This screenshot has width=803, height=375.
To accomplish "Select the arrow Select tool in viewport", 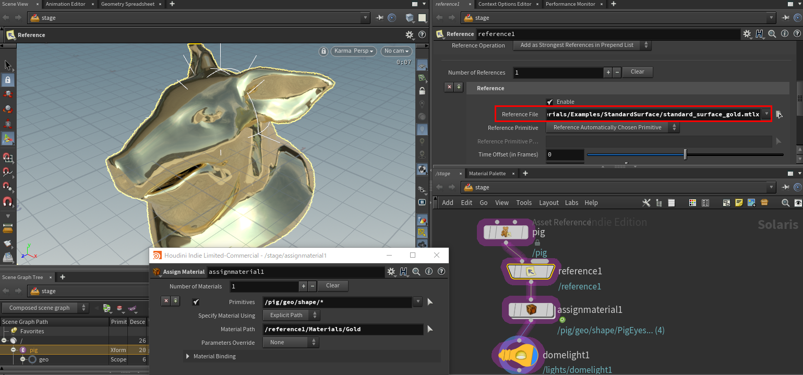I will (8, 65).
